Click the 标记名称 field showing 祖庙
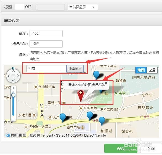The image size is (162, 155). [46, 44]
